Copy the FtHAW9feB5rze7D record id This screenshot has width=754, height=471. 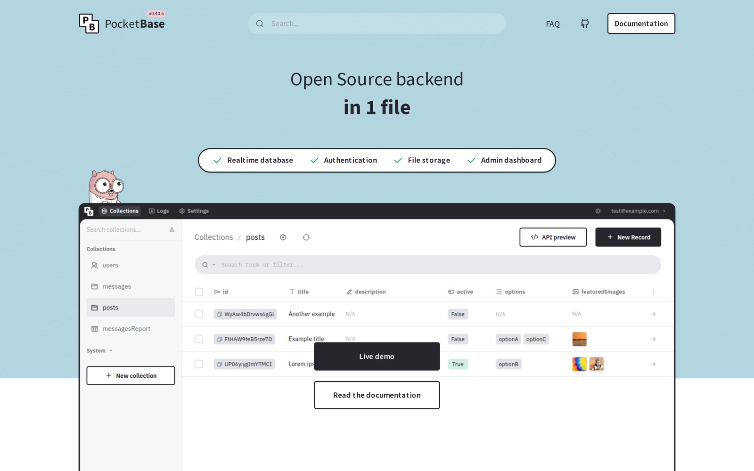[x=220, y=339]
